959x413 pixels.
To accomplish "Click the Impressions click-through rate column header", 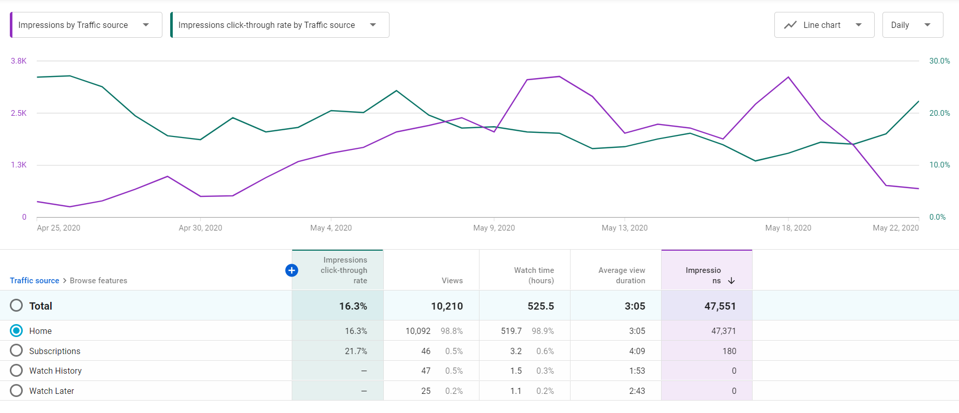I will pyautogui.click(x=344, y=270).
